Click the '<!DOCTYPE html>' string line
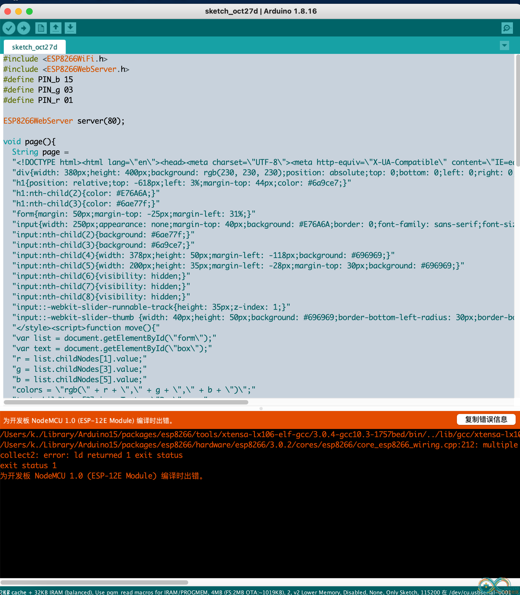This screenshot has width=520, height=595. 263,162
